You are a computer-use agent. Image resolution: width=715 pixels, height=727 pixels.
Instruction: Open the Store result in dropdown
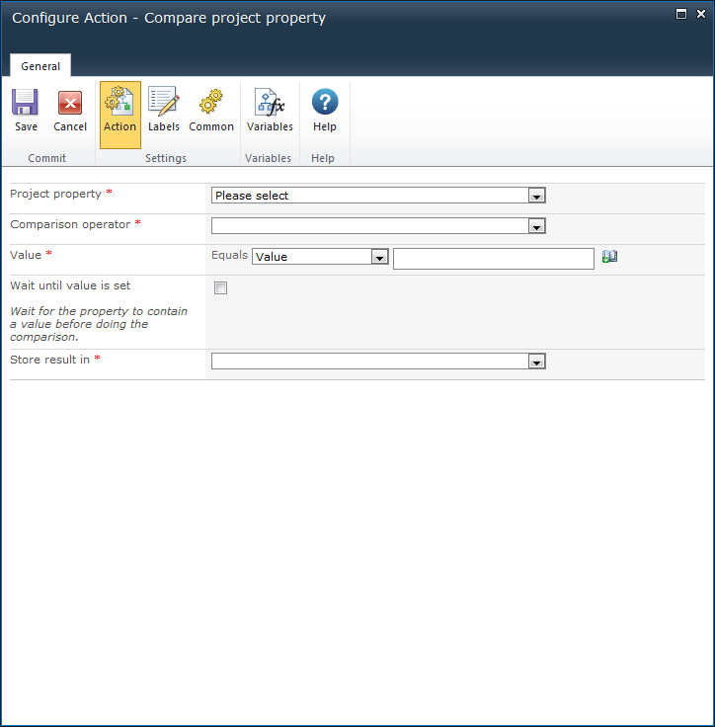[x=378, y=362]
